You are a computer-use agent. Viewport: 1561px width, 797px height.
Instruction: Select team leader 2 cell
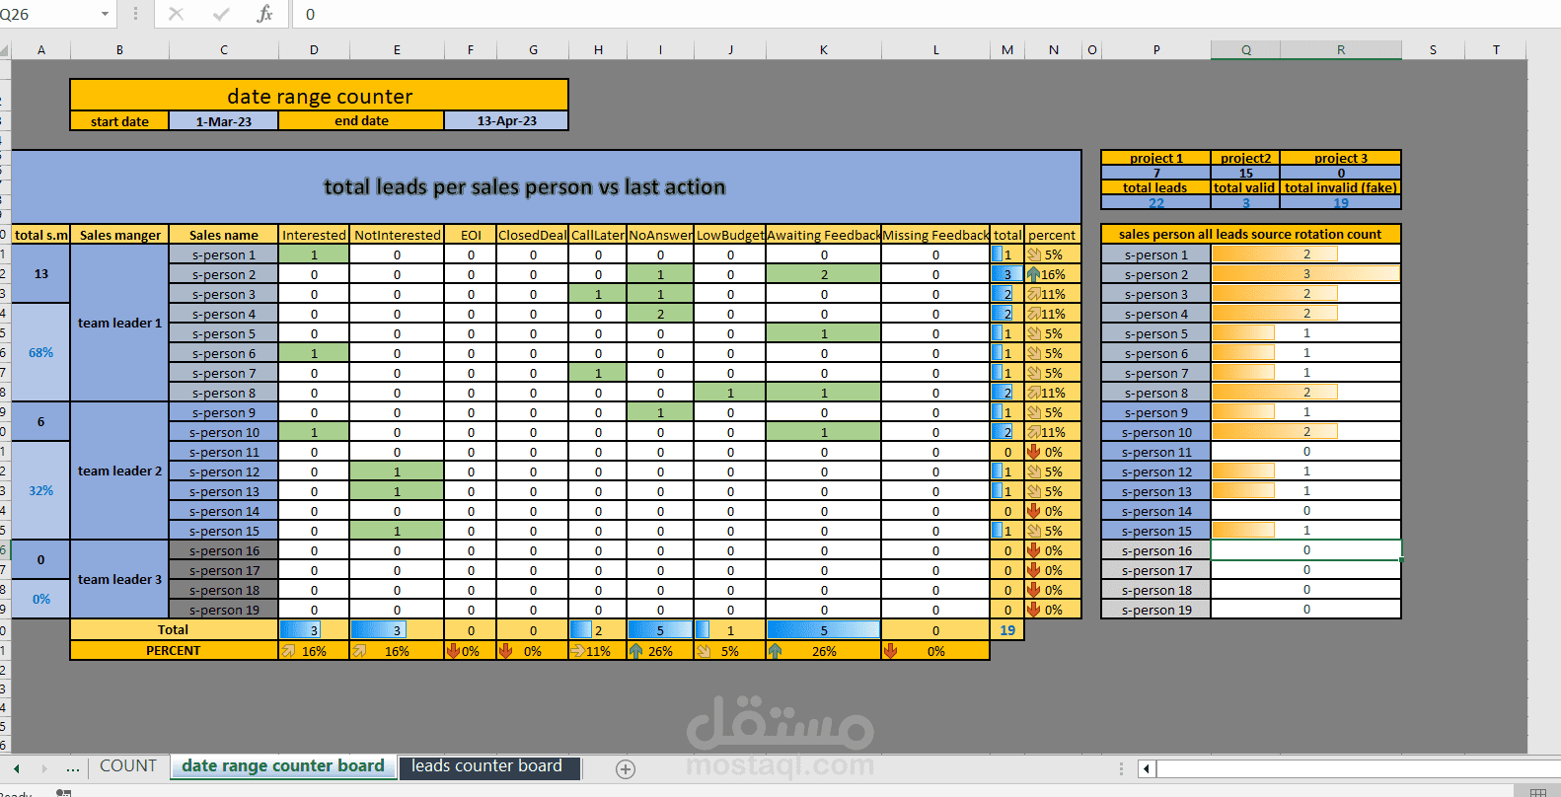119,471
